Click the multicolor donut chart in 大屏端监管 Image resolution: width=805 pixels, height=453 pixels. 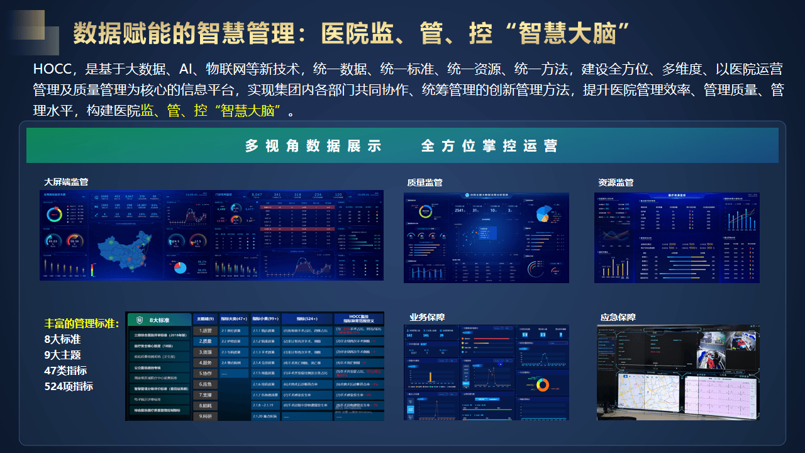pyautogui.click(x=53, y=215)
